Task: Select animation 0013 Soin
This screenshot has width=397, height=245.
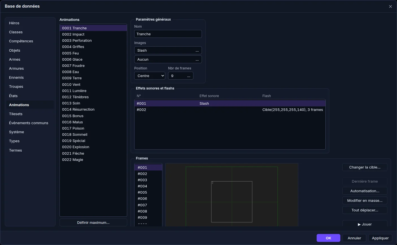Action: point(93,103)
